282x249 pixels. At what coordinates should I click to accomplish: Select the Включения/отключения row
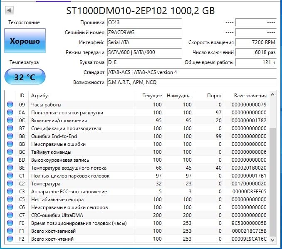pyautogui.click(x=137, y=120)
